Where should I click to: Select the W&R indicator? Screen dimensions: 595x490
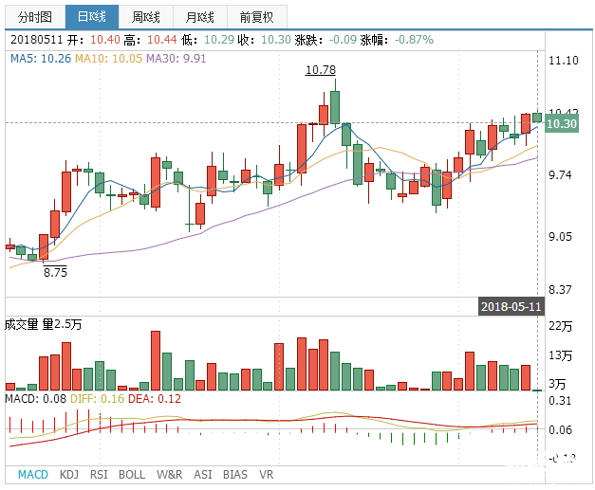pos(169,475)
